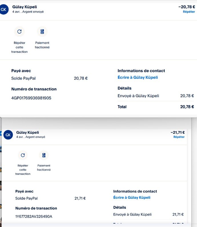The height and width of the screenshot is (227, 197).
Task: Click 'Solde PayPal' beside the 20,78 € amount
Action: (x=23, y=78)
